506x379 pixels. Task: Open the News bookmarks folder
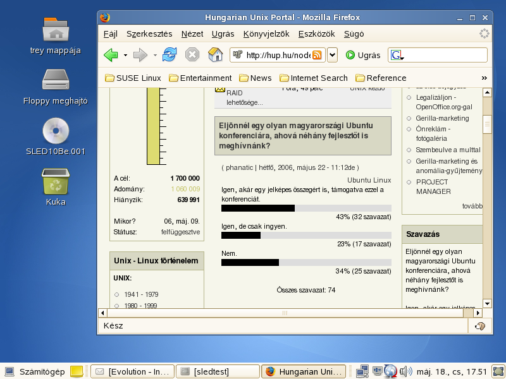256,78
